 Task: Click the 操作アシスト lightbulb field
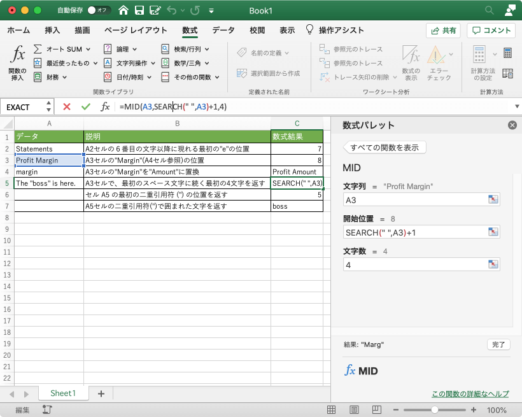coord(335,31)
